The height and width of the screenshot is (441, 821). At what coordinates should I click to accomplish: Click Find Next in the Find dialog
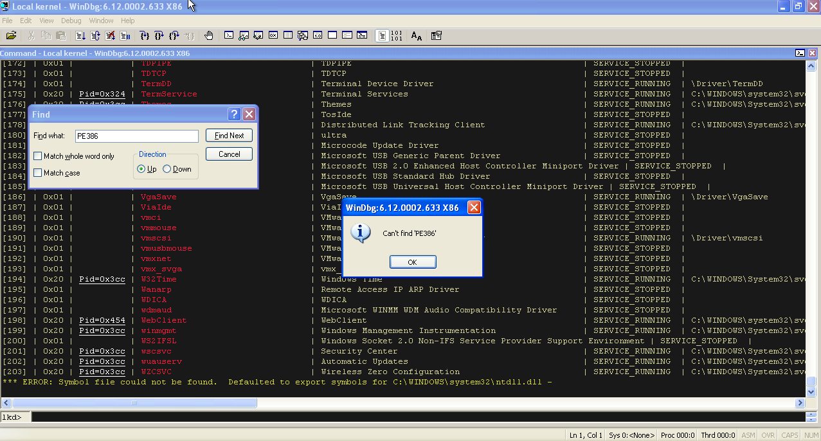click(x=230, y=136)
